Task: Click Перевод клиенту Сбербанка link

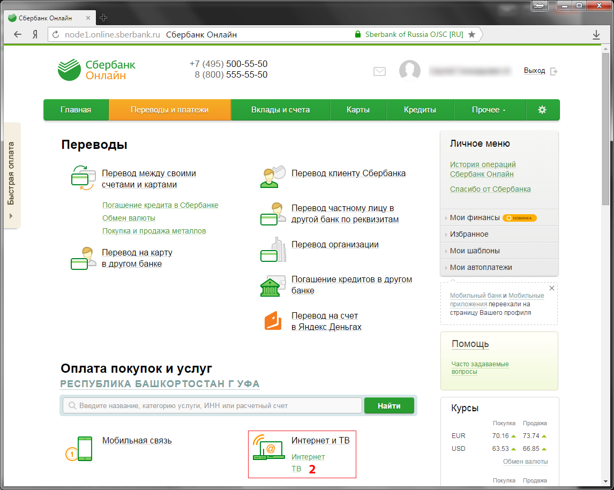Action: pyautogui.click(x=348, y=173)
